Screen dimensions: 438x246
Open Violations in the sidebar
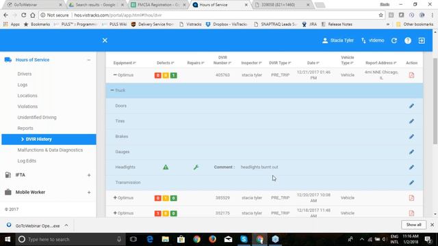27,107
